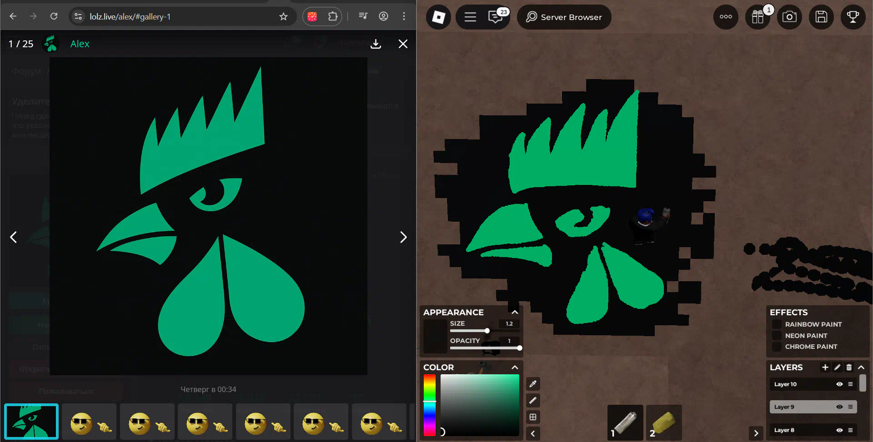
Task: Select Layer 10
Action: click(x=813, y=384)
